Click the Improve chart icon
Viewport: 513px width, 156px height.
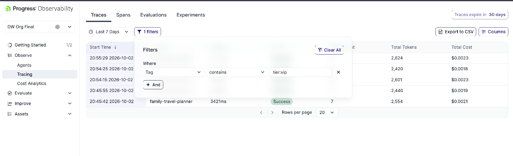pos(10,103)
